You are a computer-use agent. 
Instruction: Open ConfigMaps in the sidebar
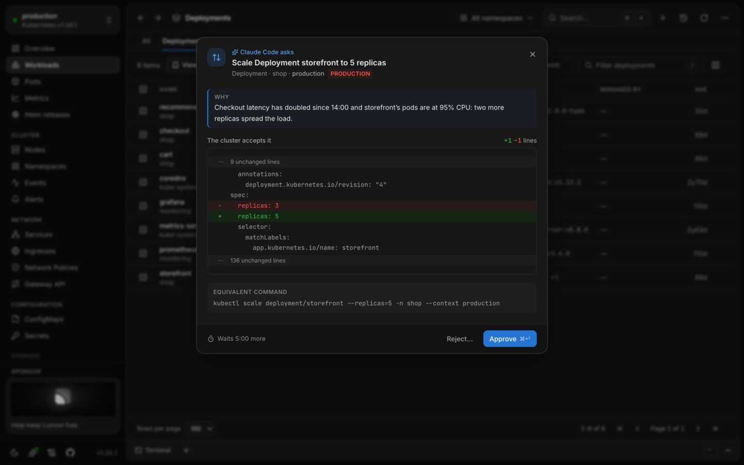tap(63, 319)
